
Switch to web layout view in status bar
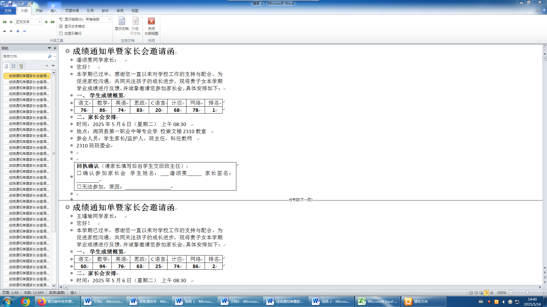[481, 293]
